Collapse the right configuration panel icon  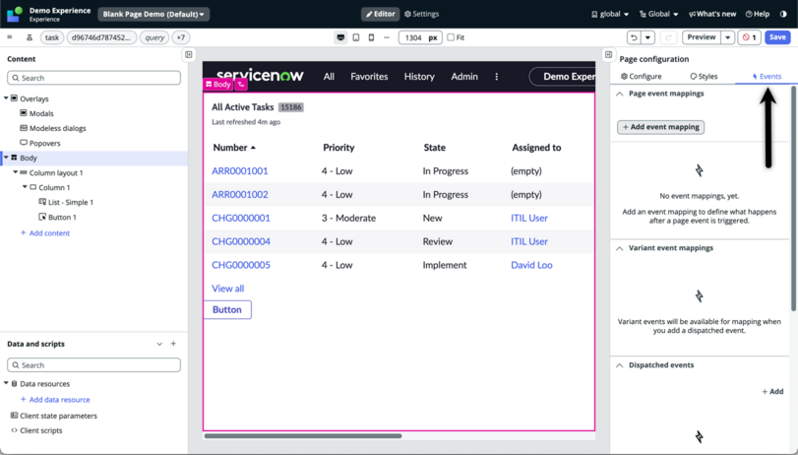click(x=608, y=54)
